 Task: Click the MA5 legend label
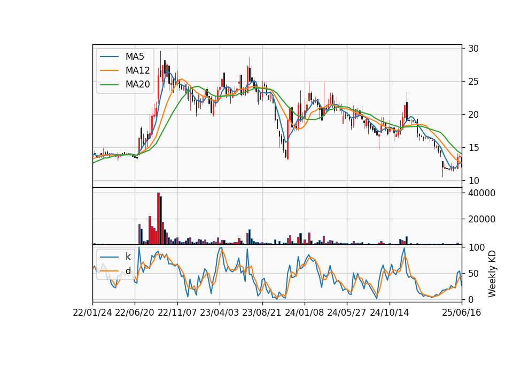coord(135,57)
